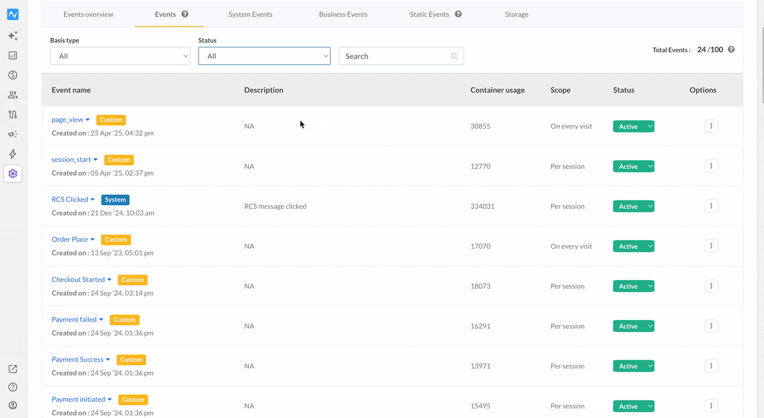This screenshot has height=418, width=764.
Task: Expand the session_start event arrow
Action: 95,160
